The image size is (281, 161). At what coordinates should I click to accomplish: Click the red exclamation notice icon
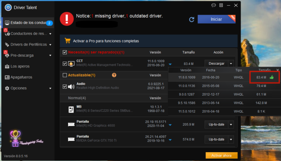(x=67, y=19)
